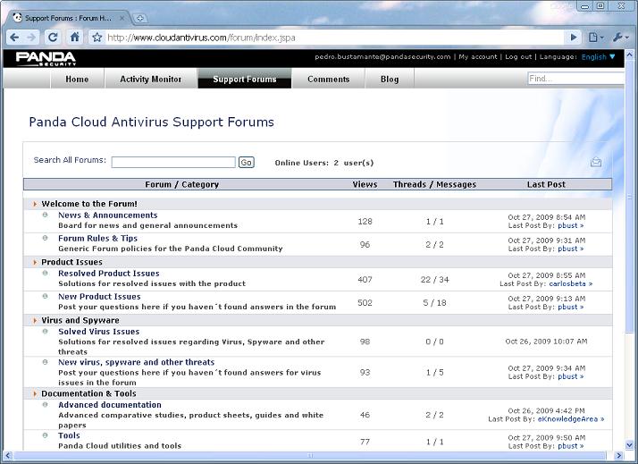Click the horizontal scrollbar right arrow
This screenshot has width=638, height=464.
tap(619, 455)
